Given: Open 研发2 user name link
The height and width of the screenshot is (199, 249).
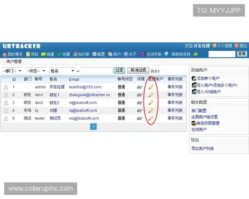Looking at the screenshot, I should 54,103.
